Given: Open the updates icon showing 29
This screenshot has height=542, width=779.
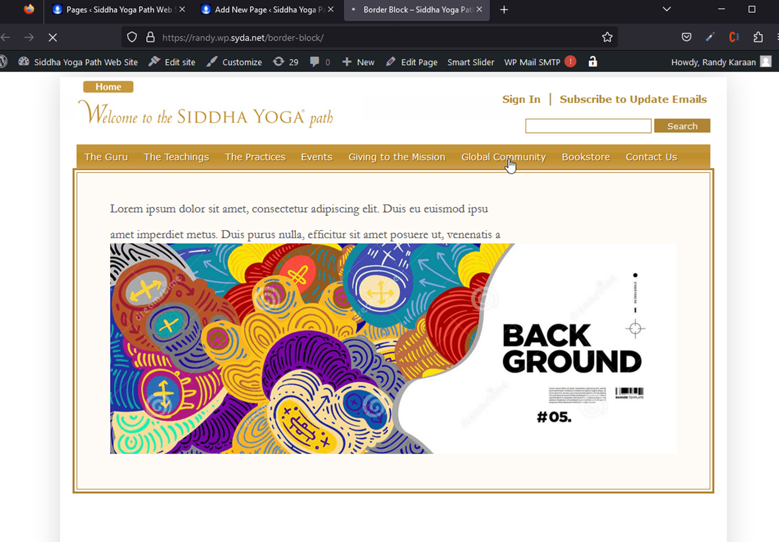Looking at the screenshot, I should coord(286,62).
